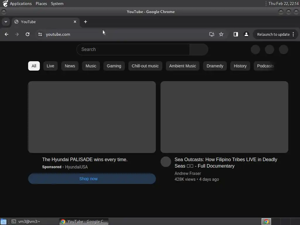Open the Chrome side panel
The width and height of the screenshot is (300, 225).
[x=236, y=34]
